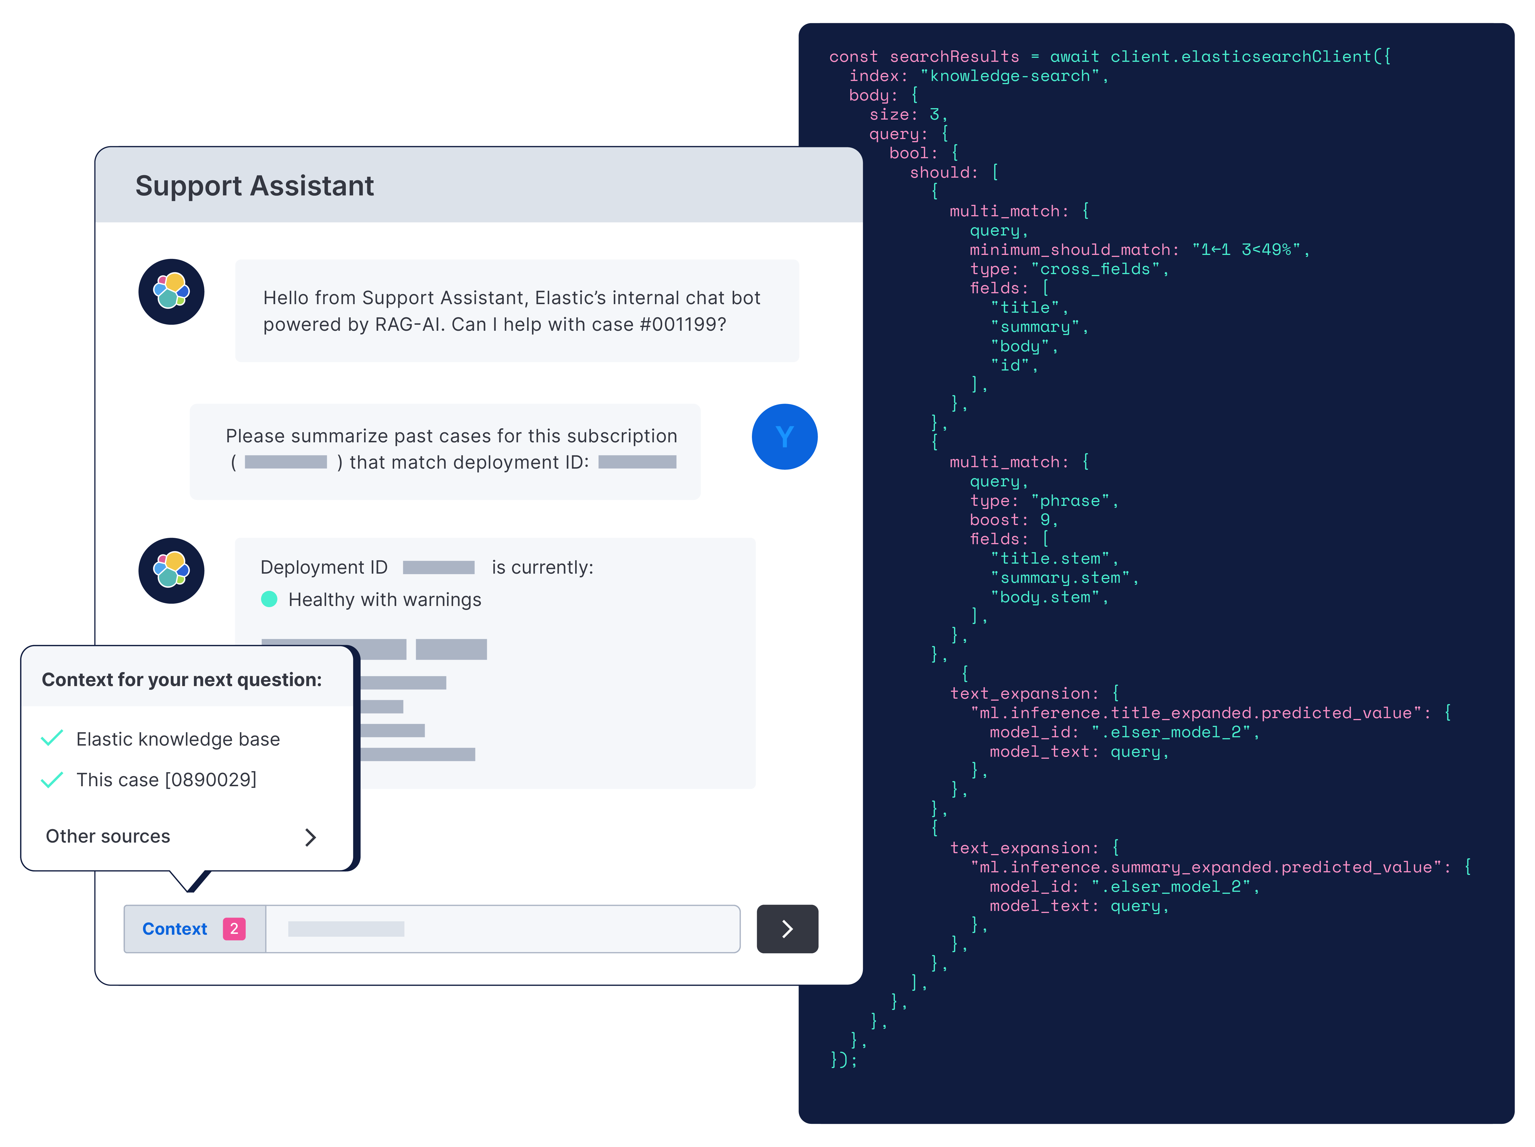Click the "is currently:" text in reply
The width and height of the screenshot is (1535, 1147).
(543, 567)
